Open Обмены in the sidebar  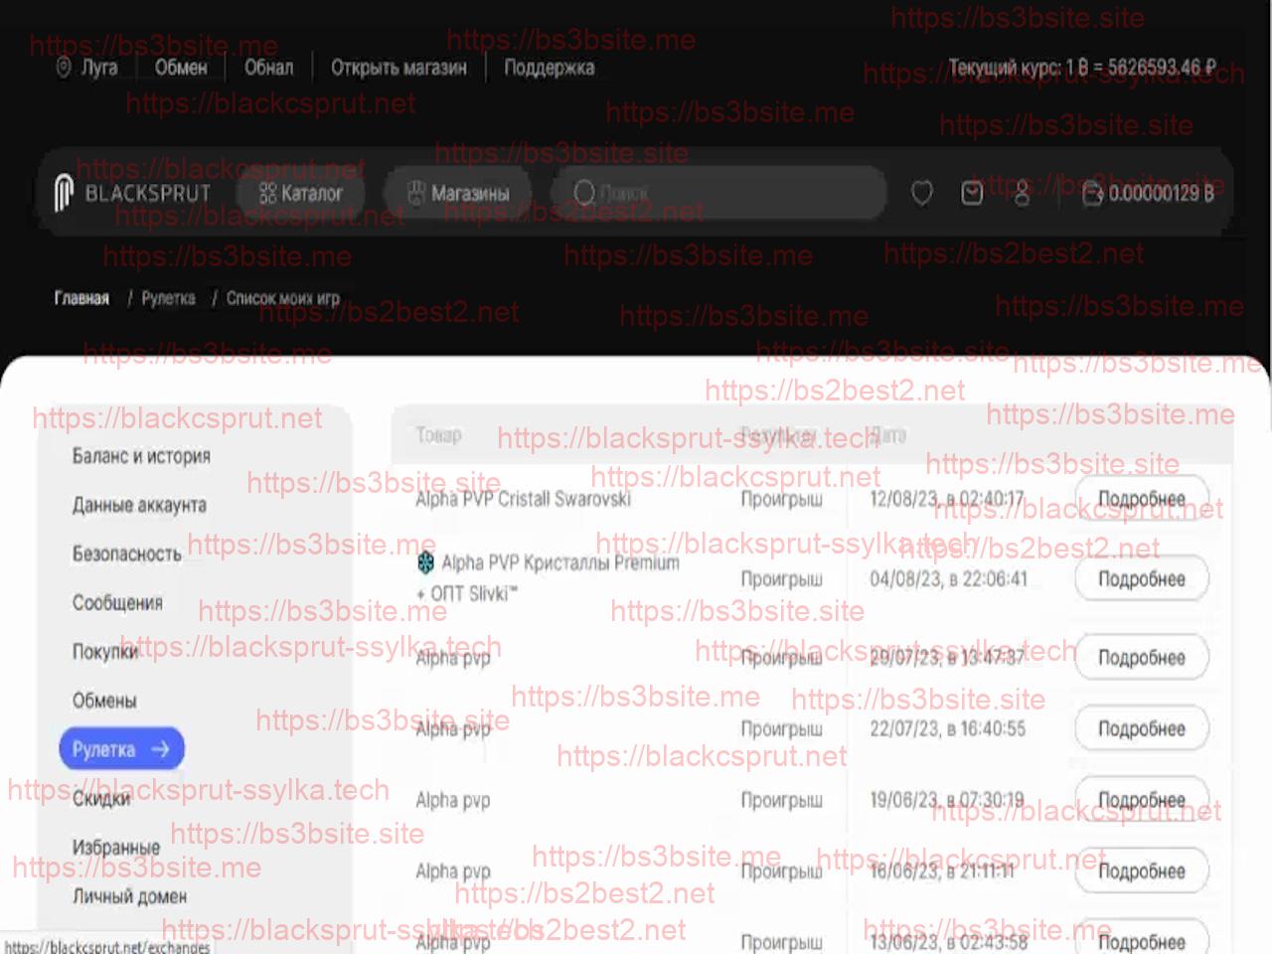click(x=104, y=701)
